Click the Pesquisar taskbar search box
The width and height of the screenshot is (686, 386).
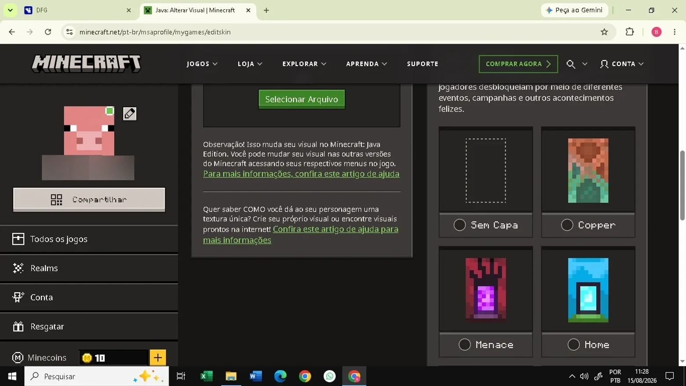coord(96,376)
